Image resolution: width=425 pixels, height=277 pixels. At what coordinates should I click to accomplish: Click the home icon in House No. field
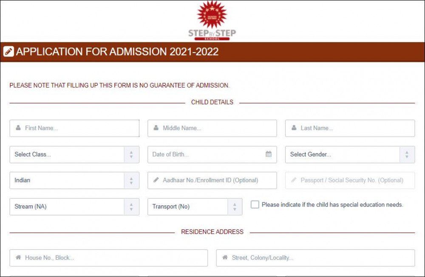pyautogui.click(x=18, y=257)
